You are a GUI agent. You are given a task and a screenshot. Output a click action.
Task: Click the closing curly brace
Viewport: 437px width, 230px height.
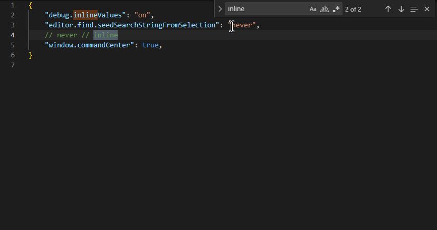[x=31, y=55]
